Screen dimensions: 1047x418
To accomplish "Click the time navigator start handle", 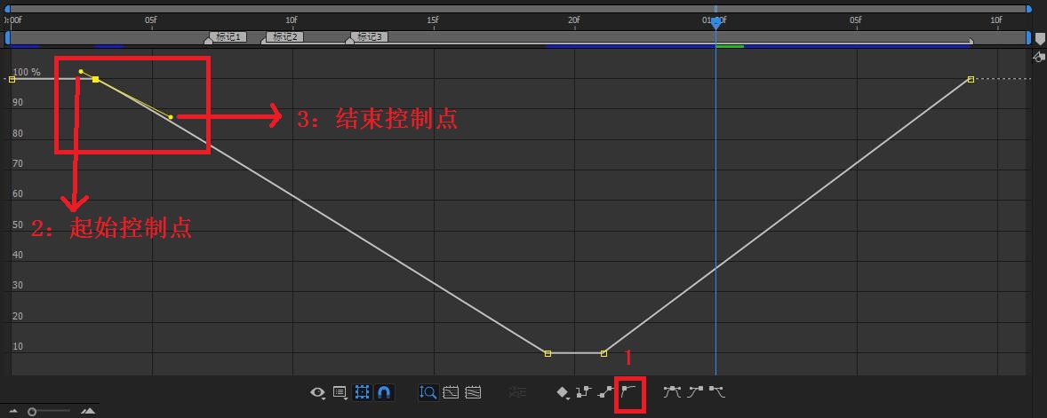I will click(x=7, y=9).
